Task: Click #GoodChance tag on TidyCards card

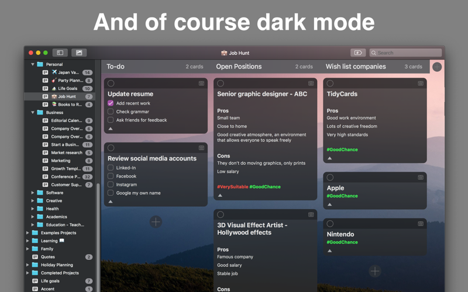Action: (x=342, y=150)
